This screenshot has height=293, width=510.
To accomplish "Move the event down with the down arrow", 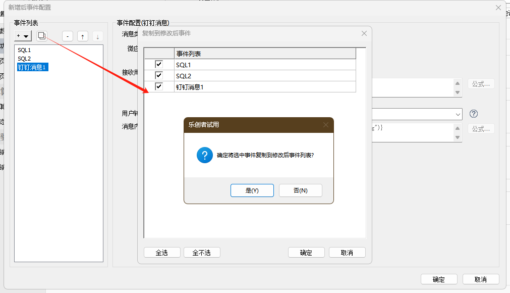I will coord(97,36).
